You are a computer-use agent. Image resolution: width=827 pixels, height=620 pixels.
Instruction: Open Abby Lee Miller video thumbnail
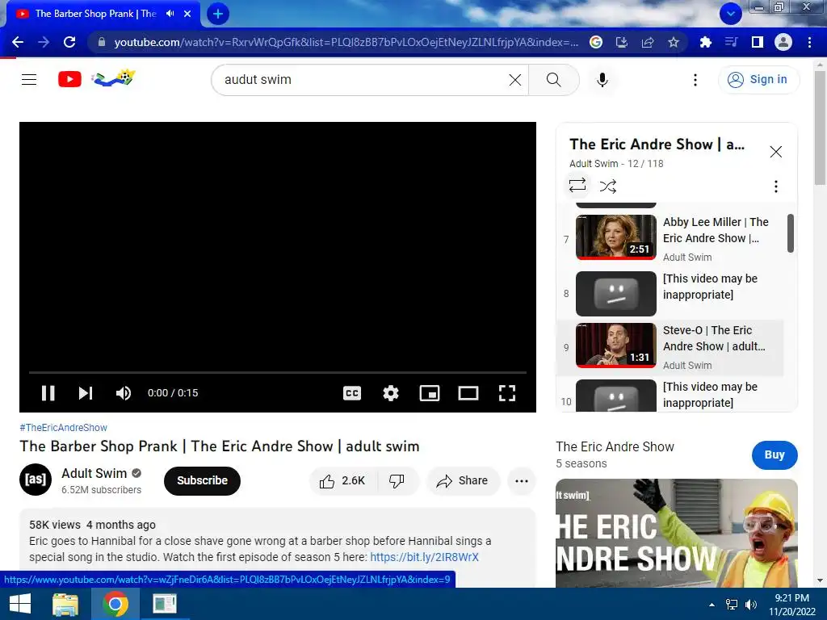[616, 237]
